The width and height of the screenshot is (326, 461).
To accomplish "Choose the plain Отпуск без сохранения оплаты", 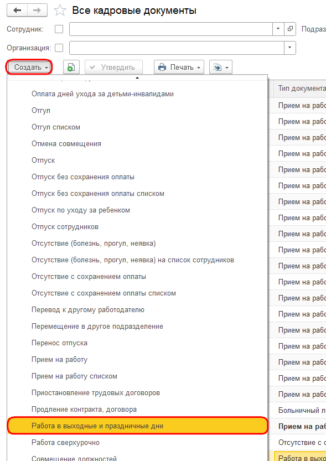I will pyautogui.click(x=137, y=177).
